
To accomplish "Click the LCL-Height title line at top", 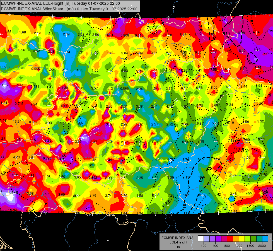I will point(61,3).
